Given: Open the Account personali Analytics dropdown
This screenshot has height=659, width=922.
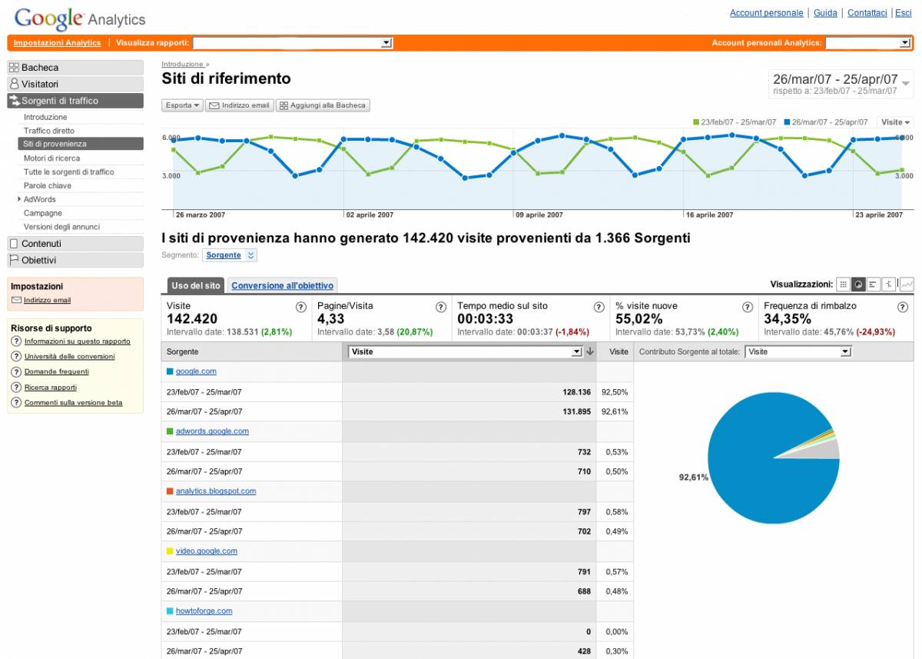Looking at the screenshot, I should click(868, 43).
